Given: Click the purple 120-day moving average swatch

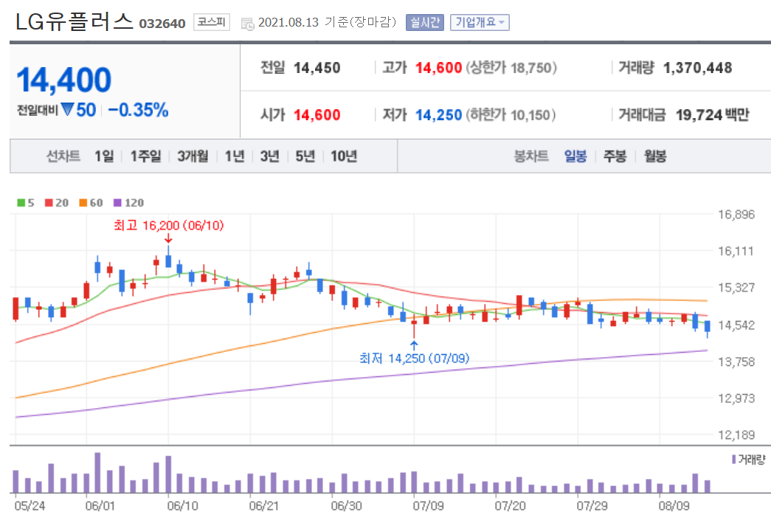Looking at the screenshot, I should pos(117,203).
